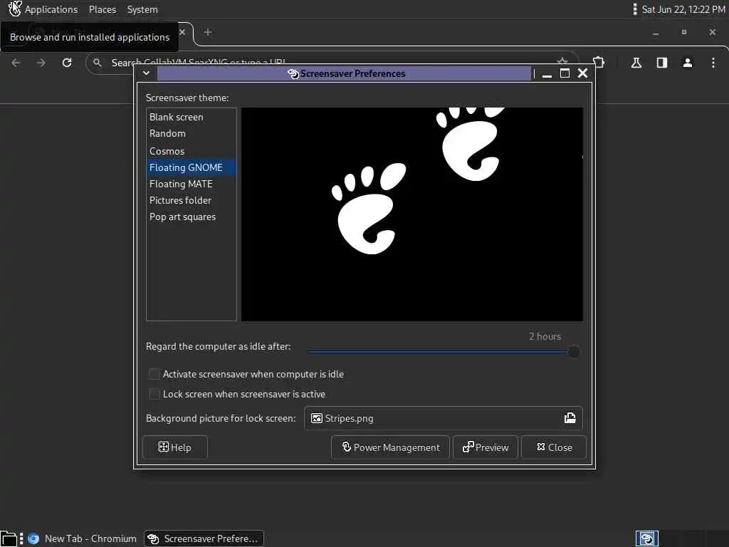Click the idle time slider handle
Screen dimensions: 729x547
coord(574,352)
